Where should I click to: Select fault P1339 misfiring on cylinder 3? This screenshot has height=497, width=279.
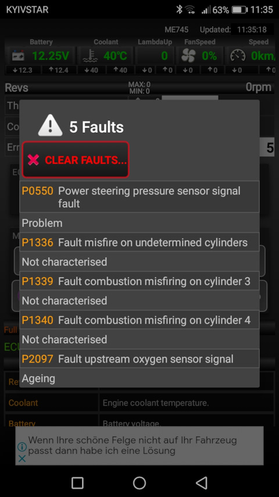[139, 281]
